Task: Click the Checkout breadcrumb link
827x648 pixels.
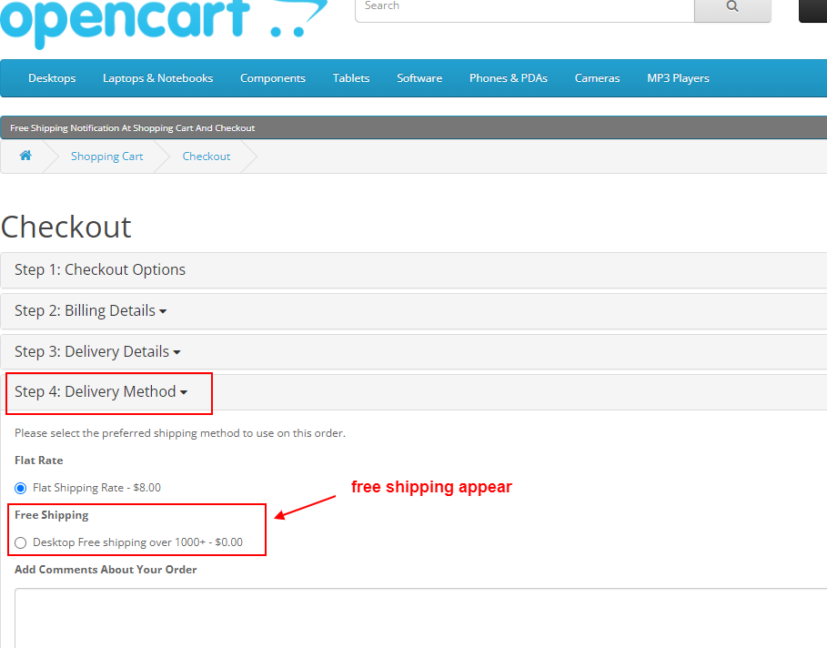Action: coord(206,156)
